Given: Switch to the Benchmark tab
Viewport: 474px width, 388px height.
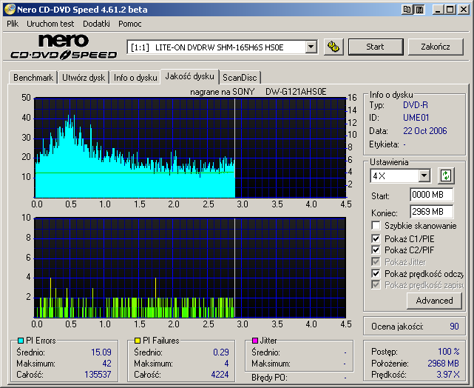Looking at the screenshot, I should click(x=33, y=78).
